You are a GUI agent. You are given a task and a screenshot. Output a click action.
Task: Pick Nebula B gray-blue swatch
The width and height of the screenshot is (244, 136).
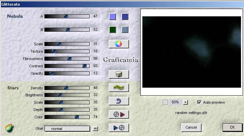pyautogui.click(x=125, y=29)
